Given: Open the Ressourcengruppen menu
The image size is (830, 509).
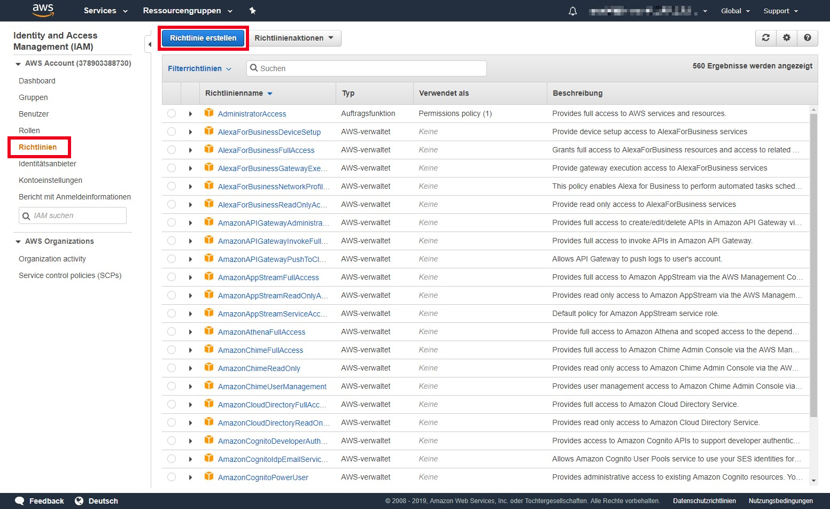Looking at the screenshot, I should (x=188, y=11).
